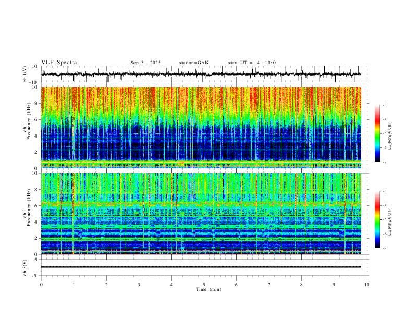This screenshot has width=413, height=319.
Task: Click the ch.3(V) flat trace line
Action: pyautogui.click(x=201, y=267)
